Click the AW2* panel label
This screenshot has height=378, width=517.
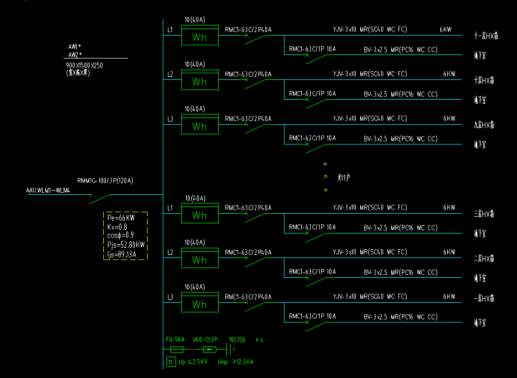click(75, 55)
